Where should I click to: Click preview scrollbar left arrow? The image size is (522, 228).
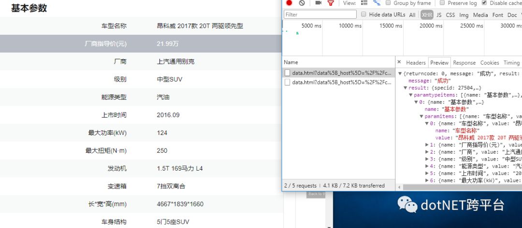coord(399,188)
